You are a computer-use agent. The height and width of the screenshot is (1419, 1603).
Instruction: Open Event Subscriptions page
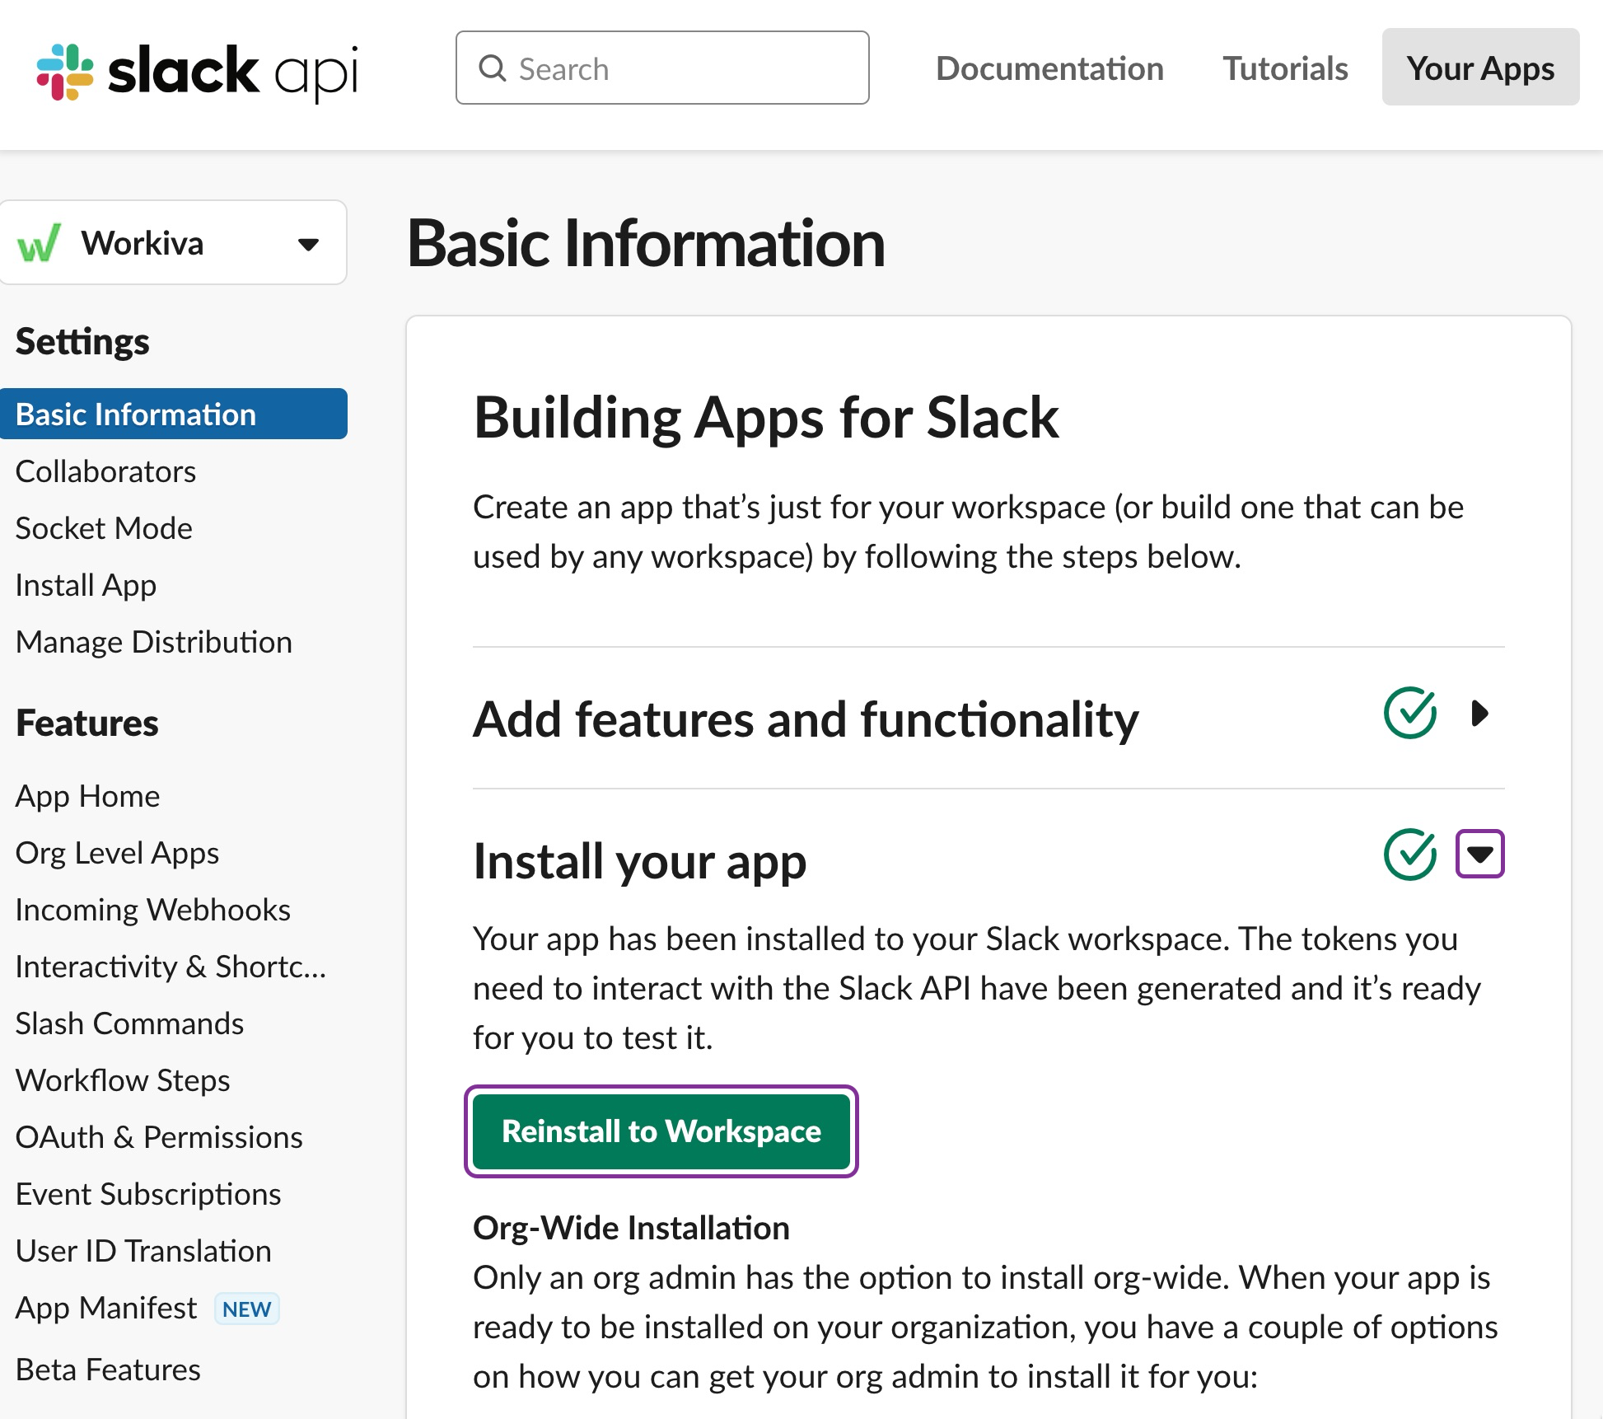pos(148,1194)
